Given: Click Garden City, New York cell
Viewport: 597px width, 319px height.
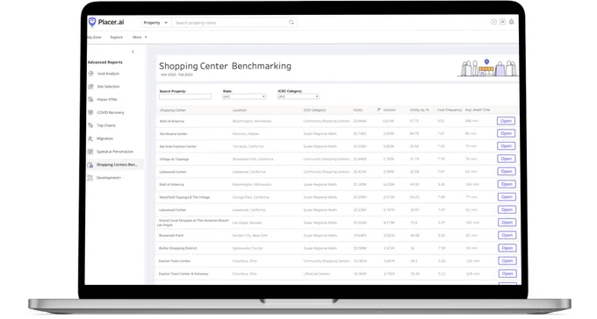Looking at the screenshot, I should (249, 236).
